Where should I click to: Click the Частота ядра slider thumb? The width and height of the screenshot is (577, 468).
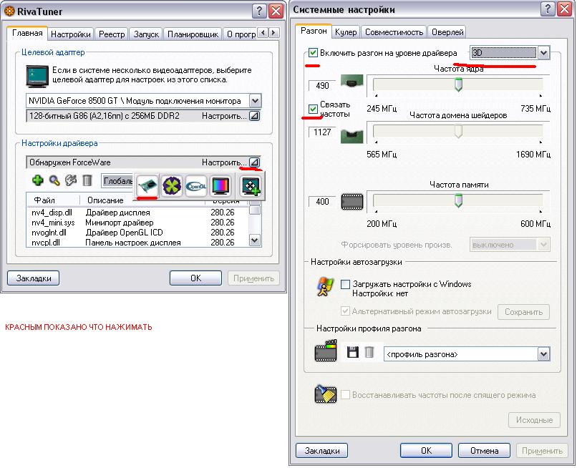pos(458,84)
